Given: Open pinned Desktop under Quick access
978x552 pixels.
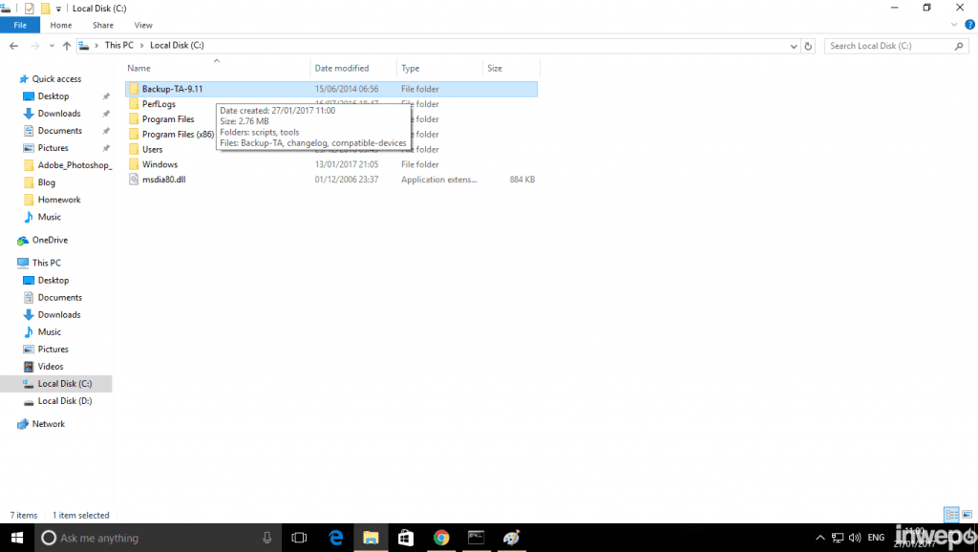Looking at the screenshot, I should tap(53, 96).
